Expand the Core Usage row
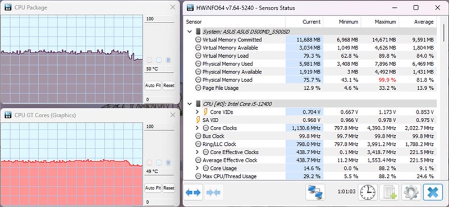Image resolution: width=449 pixels, height=207 pixels. (x=197, y=168)
